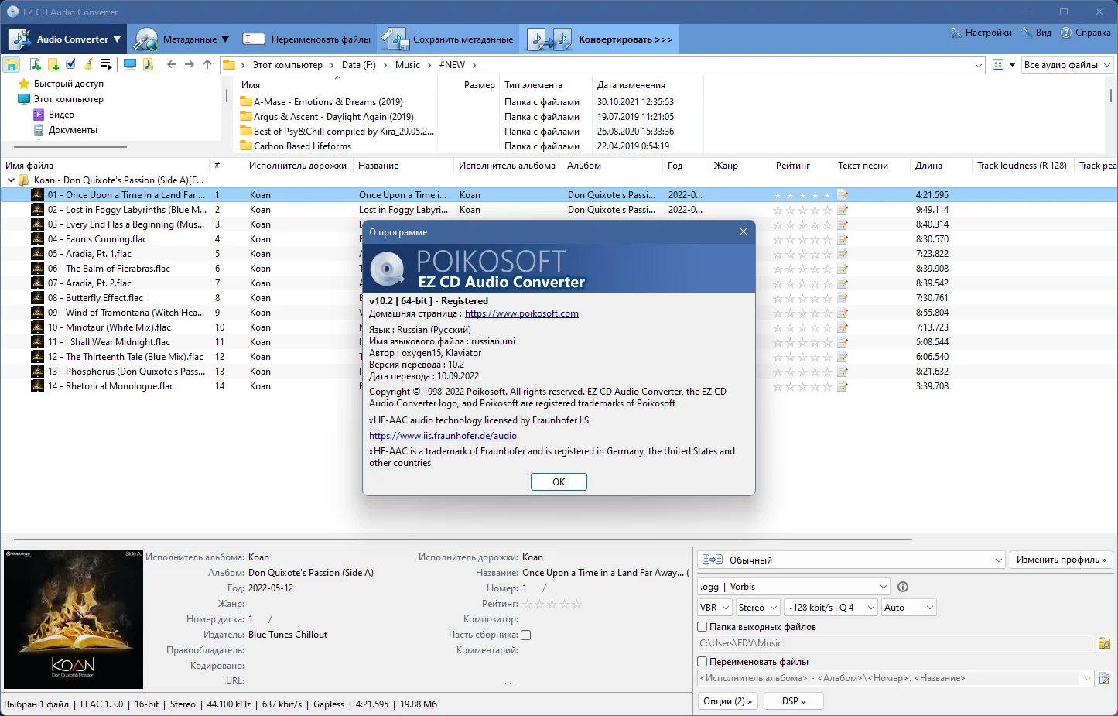Click the computer monitor icon in toolbar
Screen dimensions: 1118x716
click(x=130, y=64)
